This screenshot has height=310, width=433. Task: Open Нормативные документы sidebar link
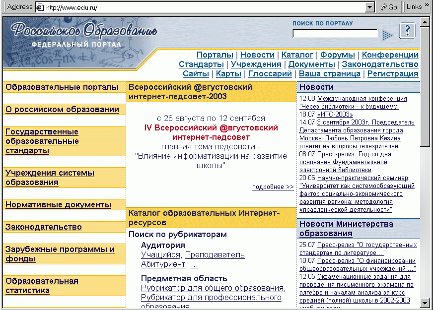(x=58, y=205)
